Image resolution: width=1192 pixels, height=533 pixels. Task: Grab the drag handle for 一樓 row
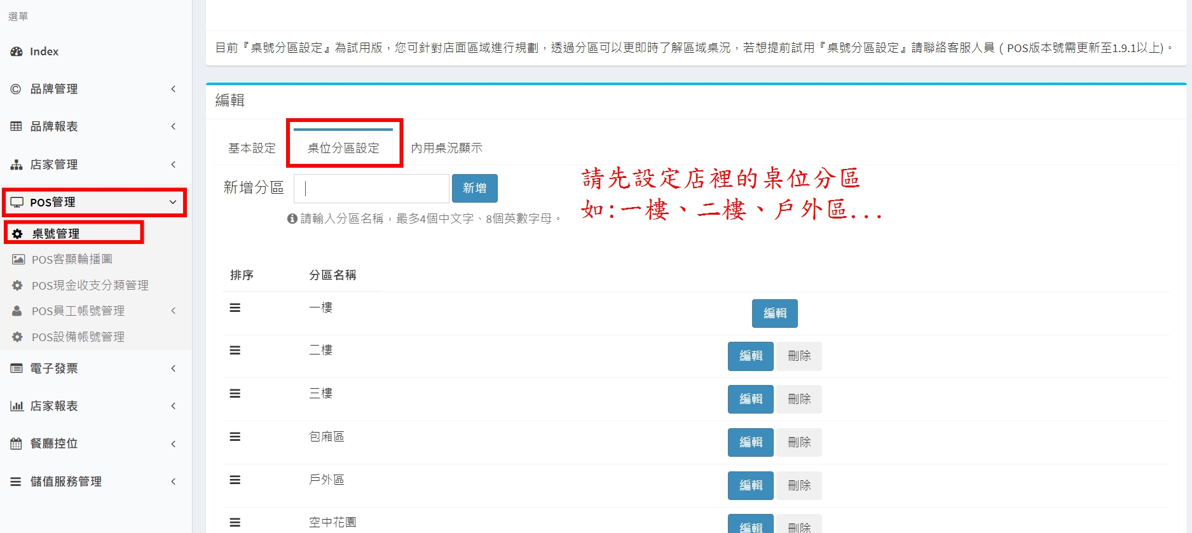[235, 307]
